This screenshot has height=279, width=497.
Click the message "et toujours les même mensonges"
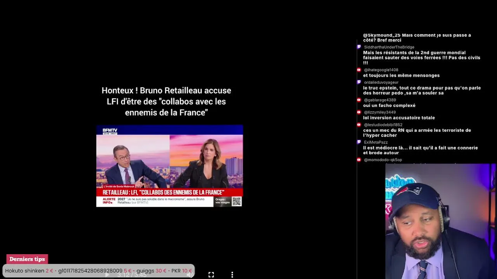click(401, 76)
